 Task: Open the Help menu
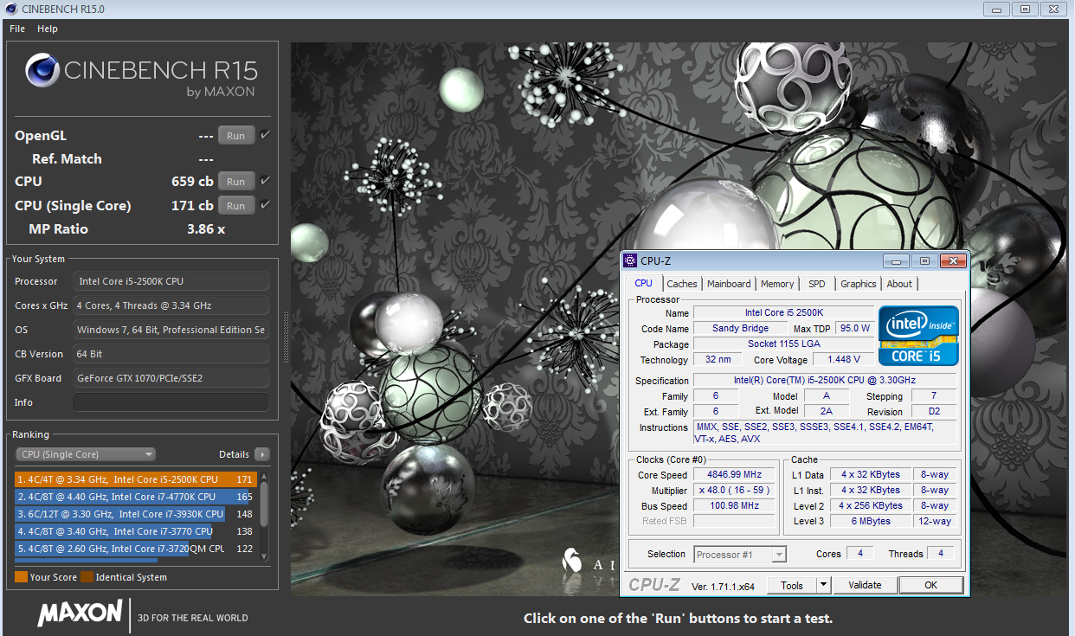coord(48,29)
